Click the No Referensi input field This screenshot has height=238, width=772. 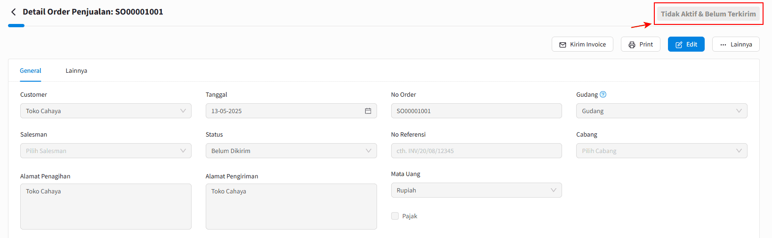click(476, 151)
